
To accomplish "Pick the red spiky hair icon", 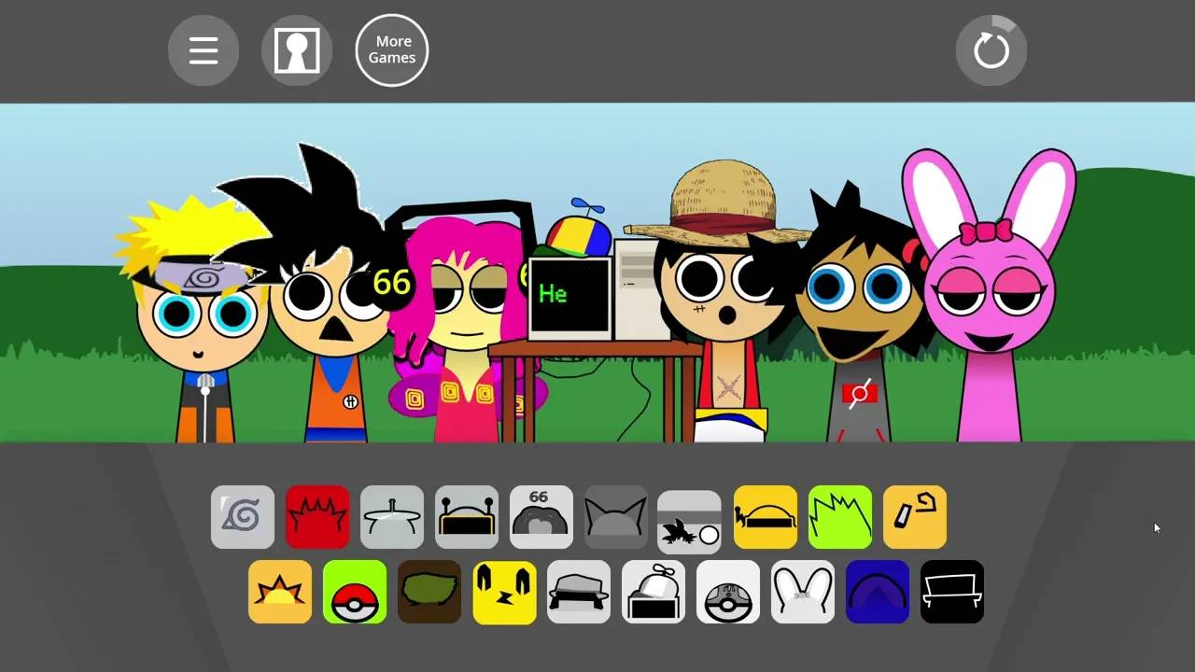I will pyautogui.click(x=317, y=517).
